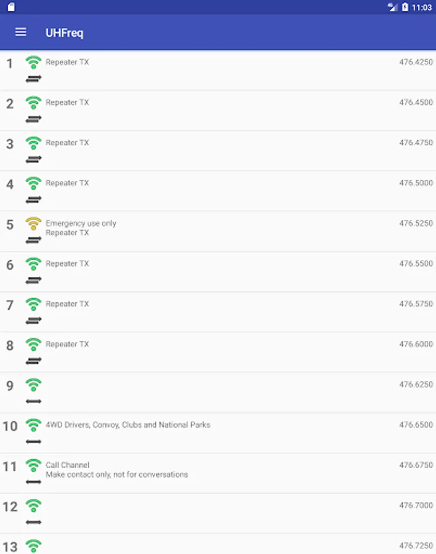
Task: Tap the green signal icon for channel 1
Action: click(34, 62)
